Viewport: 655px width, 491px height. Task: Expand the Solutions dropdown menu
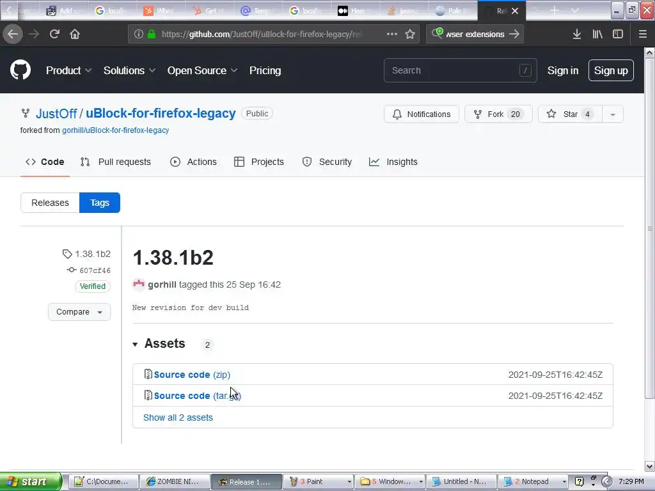[x=129, y=70]
